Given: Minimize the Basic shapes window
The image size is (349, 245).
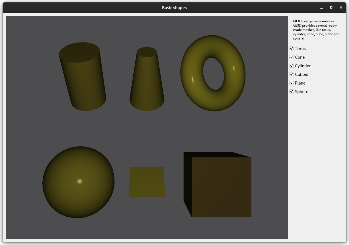Looking at the screenshot, I should point(322,8).
